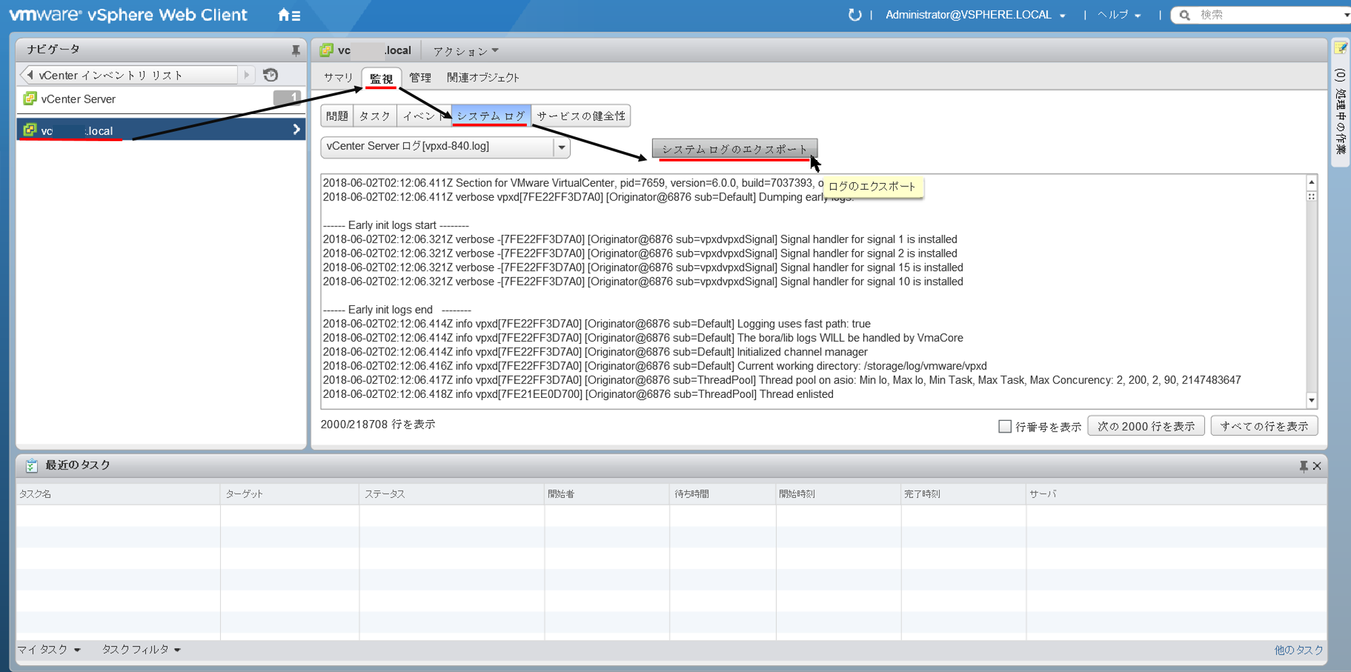Image resolution: width=1351 pixels, height=672 pixels.
Task: Sort by Queued Time column header
Action: coord(723,494)
